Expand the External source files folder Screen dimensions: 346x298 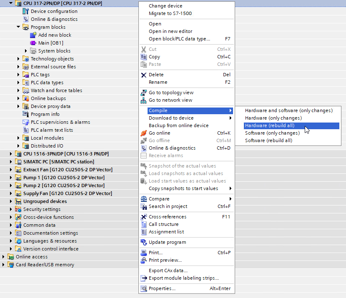(x=18, y=67)
